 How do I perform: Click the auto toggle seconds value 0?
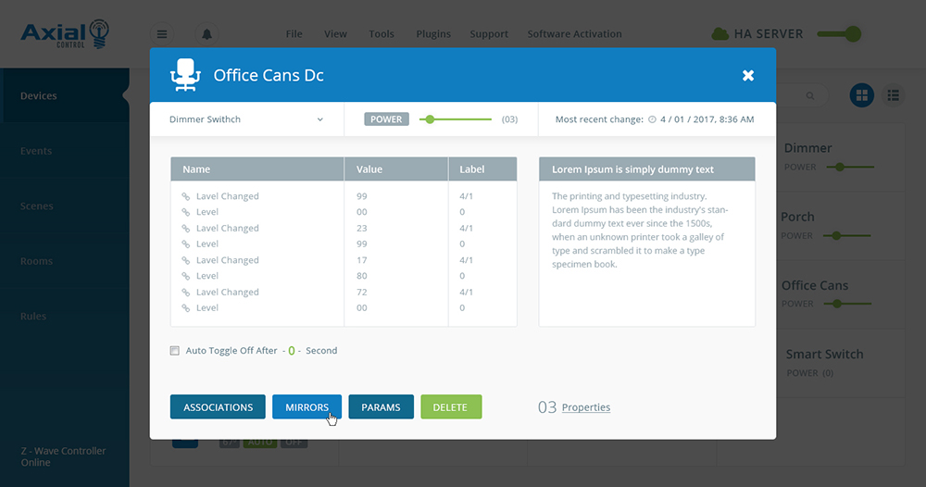pos(291,351)
